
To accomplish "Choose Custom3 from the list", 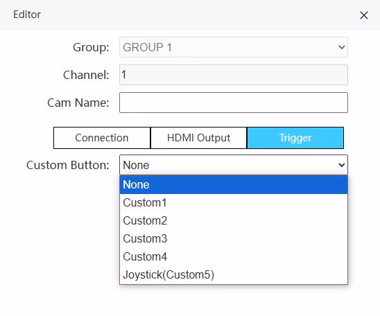I will [x=234, y=238].
